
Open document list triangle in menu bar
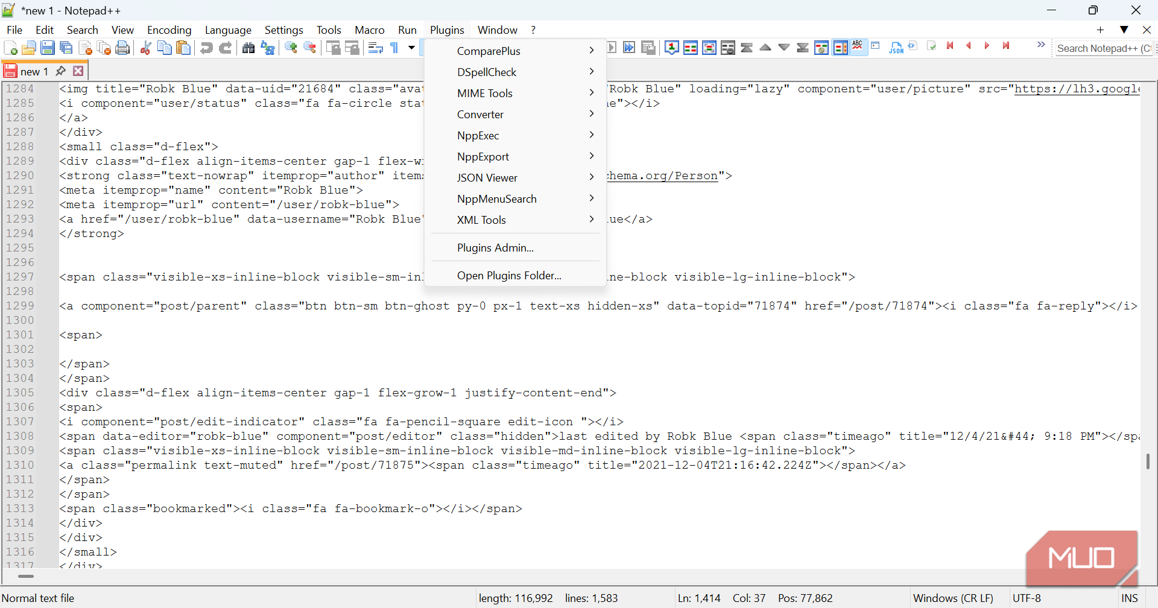point(1124,30)
